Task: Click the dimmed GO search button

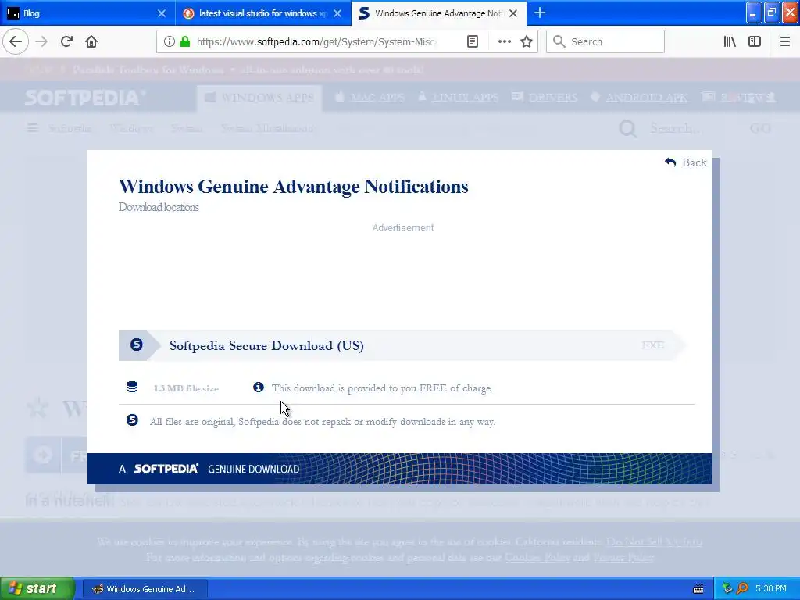Action: (759, 128)
